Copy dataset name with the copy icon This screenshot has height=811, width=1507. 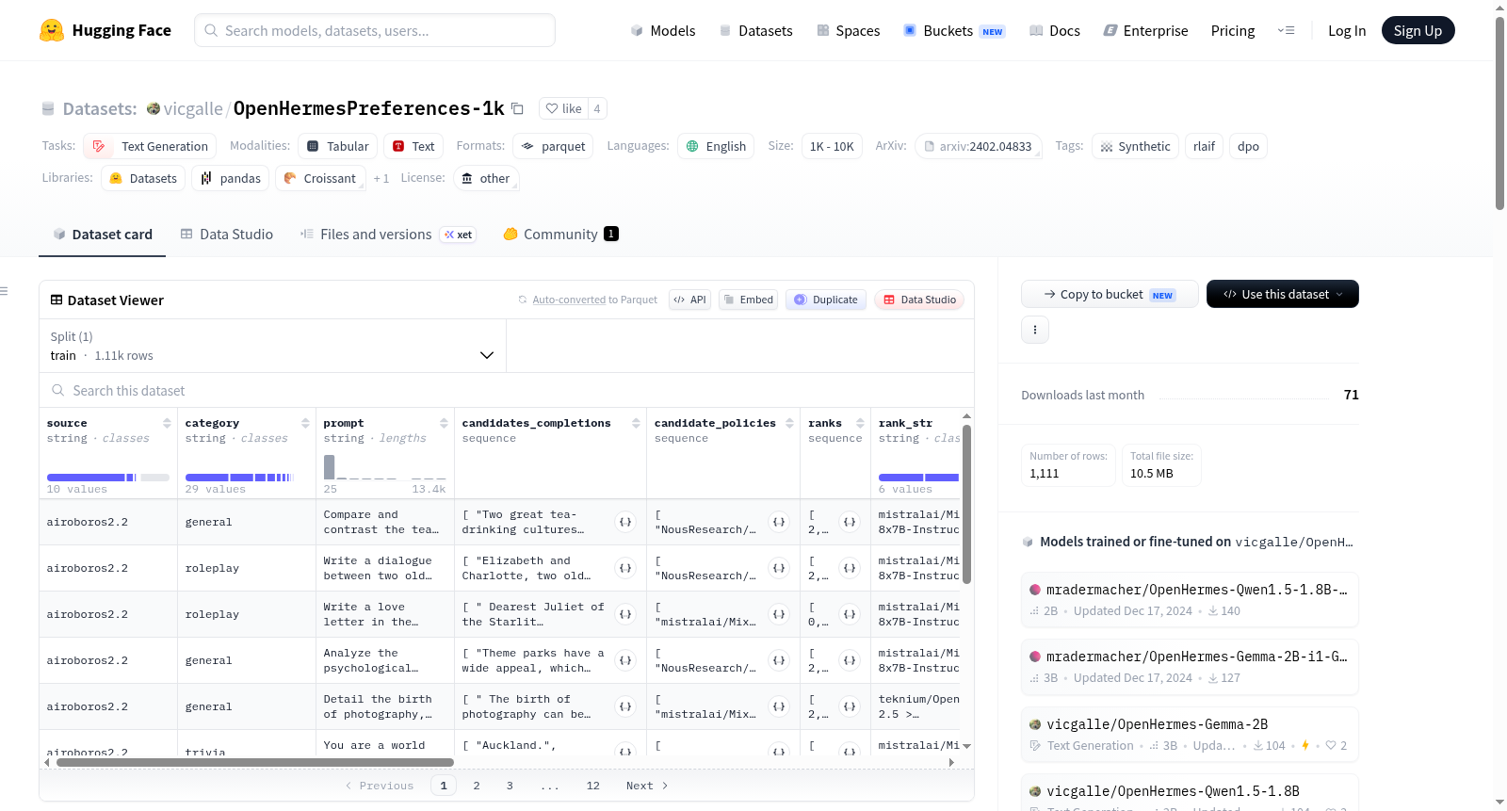(517, 108)
